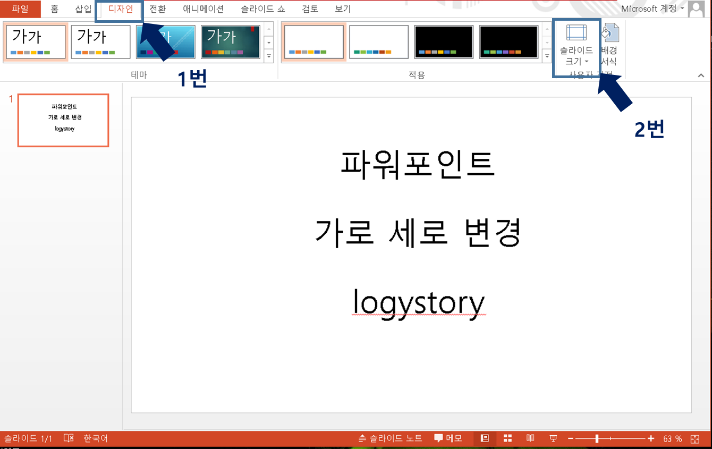Click the account profile avatar icon
The image size is (712, 449).
[696, 9]
